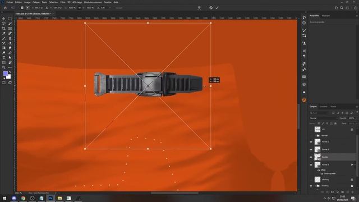Image resolution: width=359 pixels, height=202 pixels.
Task: Open the layer filter type dropdown
Action: click(x=320, y=113)
